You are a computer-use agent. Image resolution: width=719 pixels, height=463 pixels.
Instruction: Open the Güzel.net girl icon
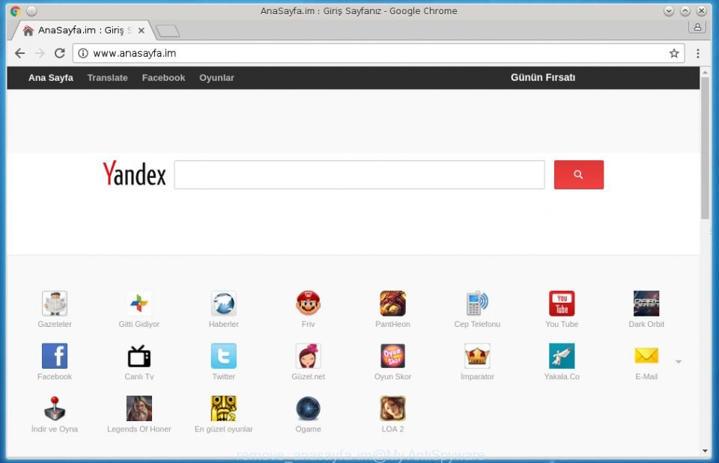click(x=308, y=356)
